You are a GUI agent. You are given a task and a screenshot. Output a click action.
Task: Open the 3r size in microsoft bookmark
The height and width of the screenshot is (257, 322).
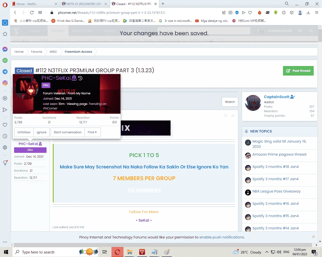(176, 21)
